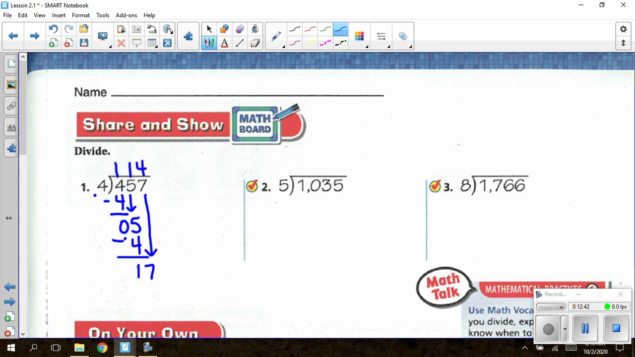
Task: Open the Page Sorter sidebar tab
Action: 11,63
